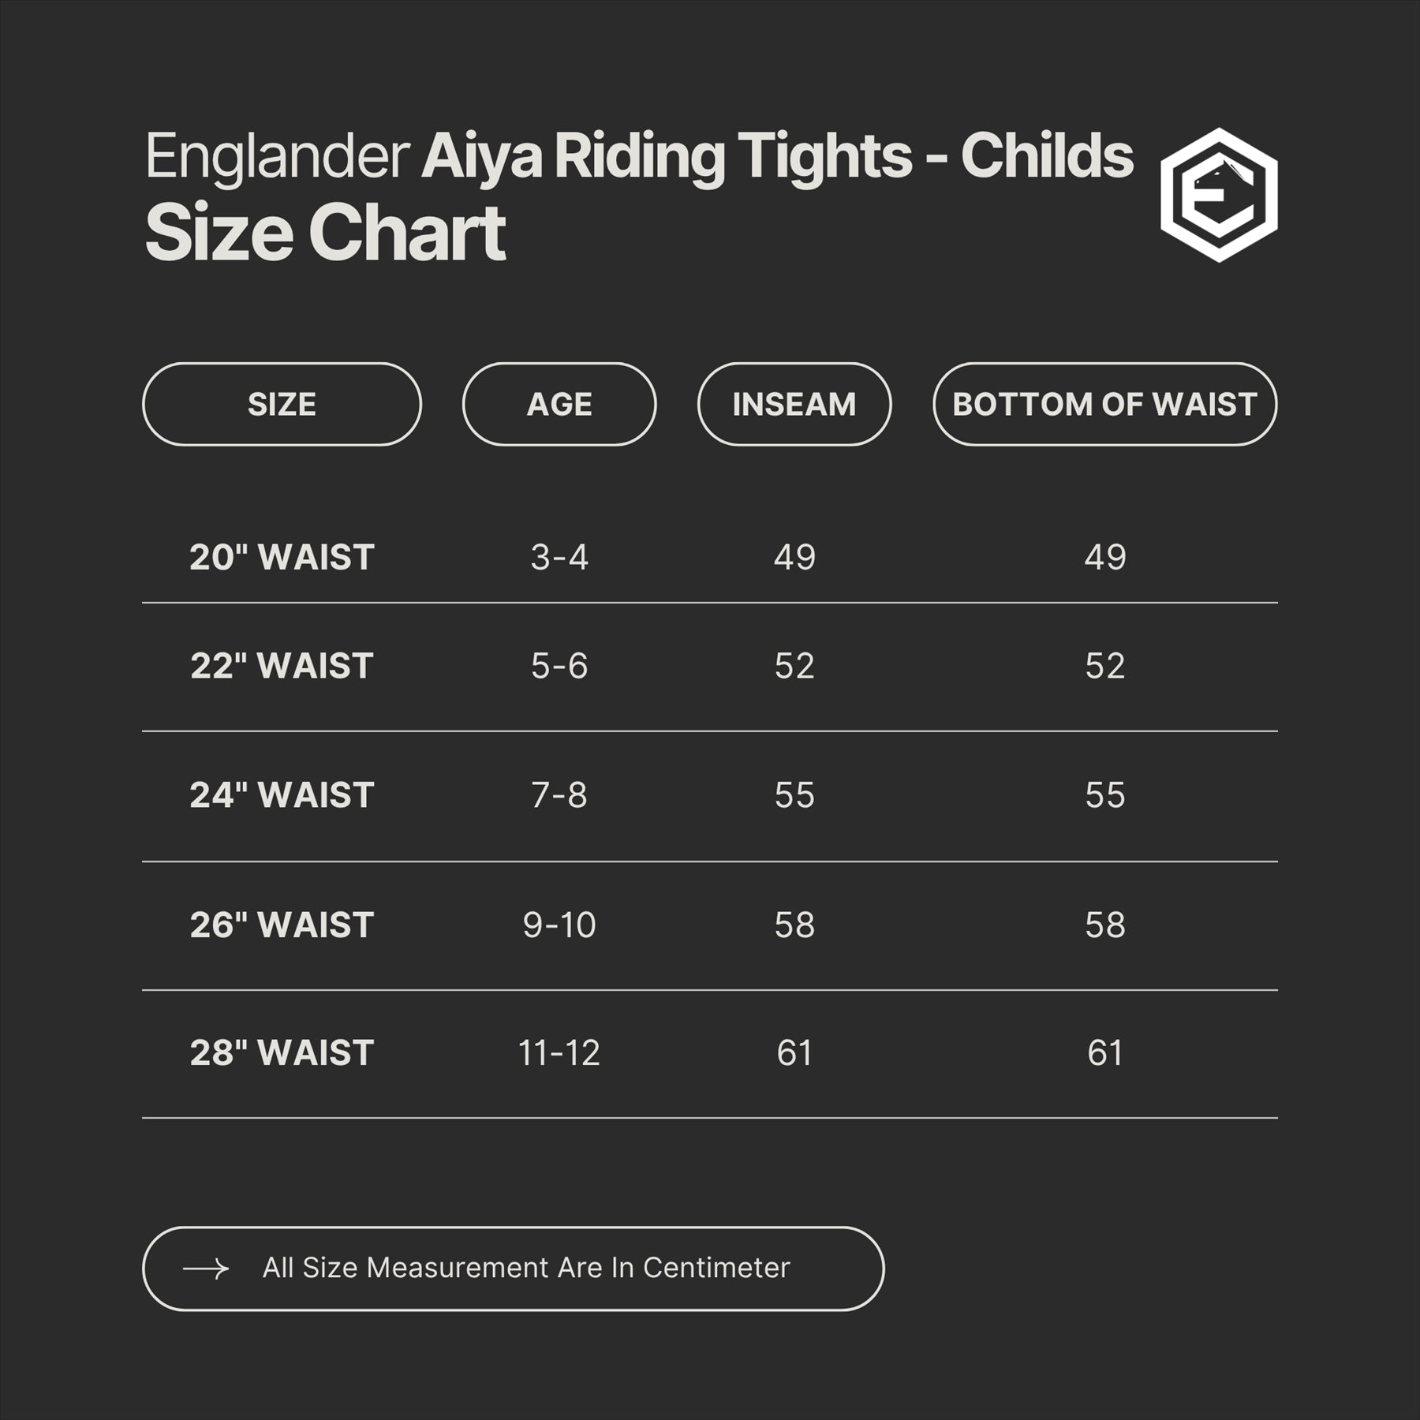Click the INSEAM column header pill
Screen dimensions: 1420x1420
[794, 404]
